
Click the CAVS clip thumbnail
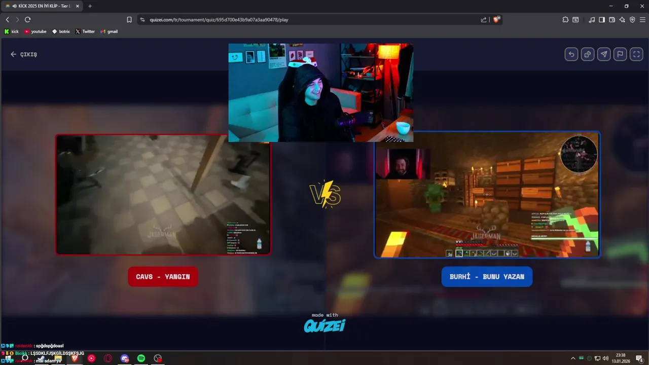(x=163, y=195)
